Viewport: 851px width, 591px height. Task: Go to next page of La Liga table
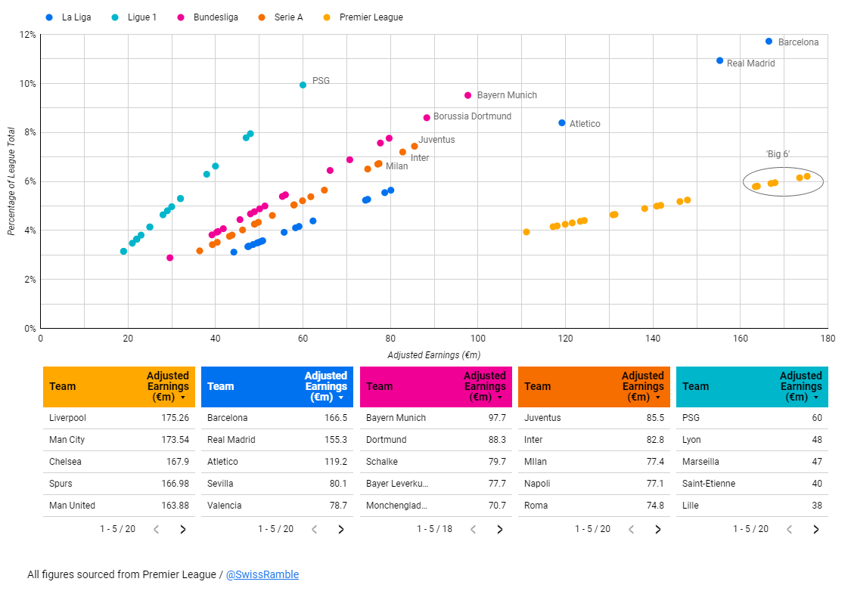341,529
